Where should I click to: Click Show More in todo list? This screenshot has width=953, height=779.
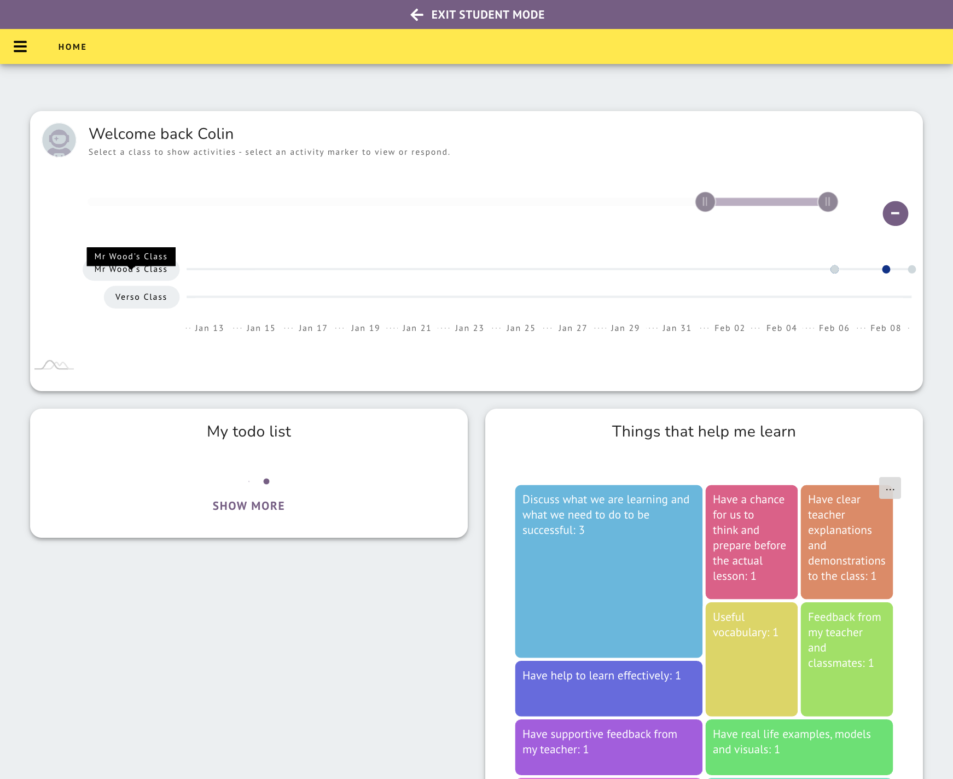coord(248,506)
